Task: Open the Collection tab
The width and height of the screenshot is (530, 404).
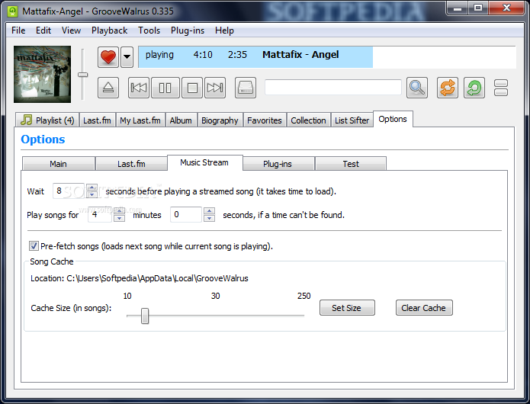Action: click(x=308, y=120)
